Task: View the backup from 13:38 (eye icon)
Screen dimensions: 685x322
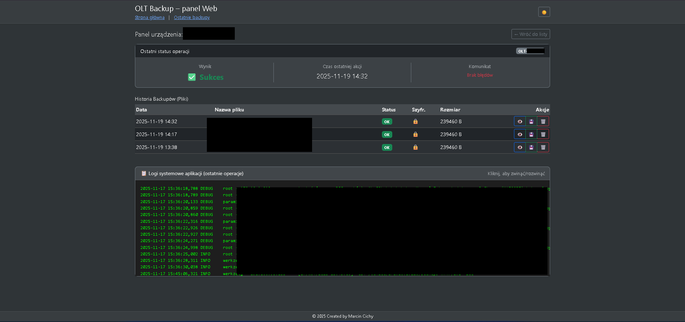Action: point(520,147)
